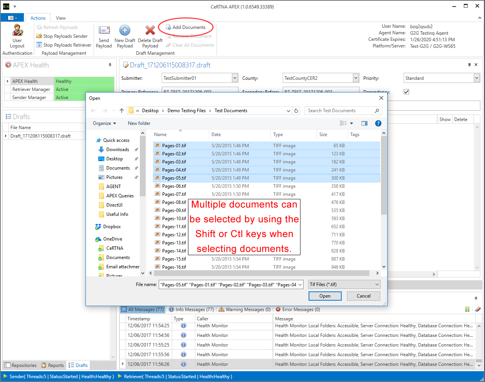This screenshot has height=382, width=485.
Task: Expand the Submitter dropdown
Action: [235, 78]
